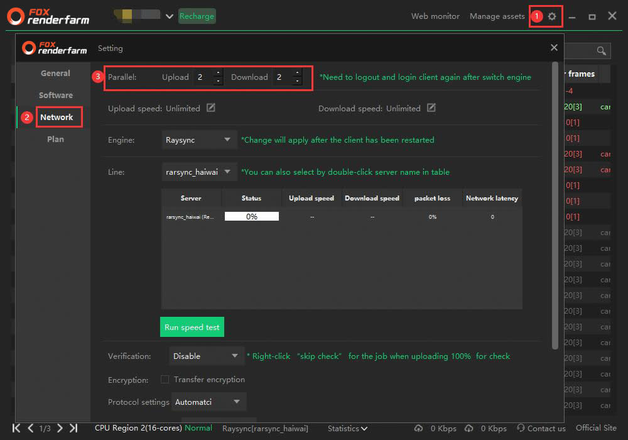Screen dimensions: 628x440
Task: Select rarsync_haiwai server row in table
Action: point(342,217)
